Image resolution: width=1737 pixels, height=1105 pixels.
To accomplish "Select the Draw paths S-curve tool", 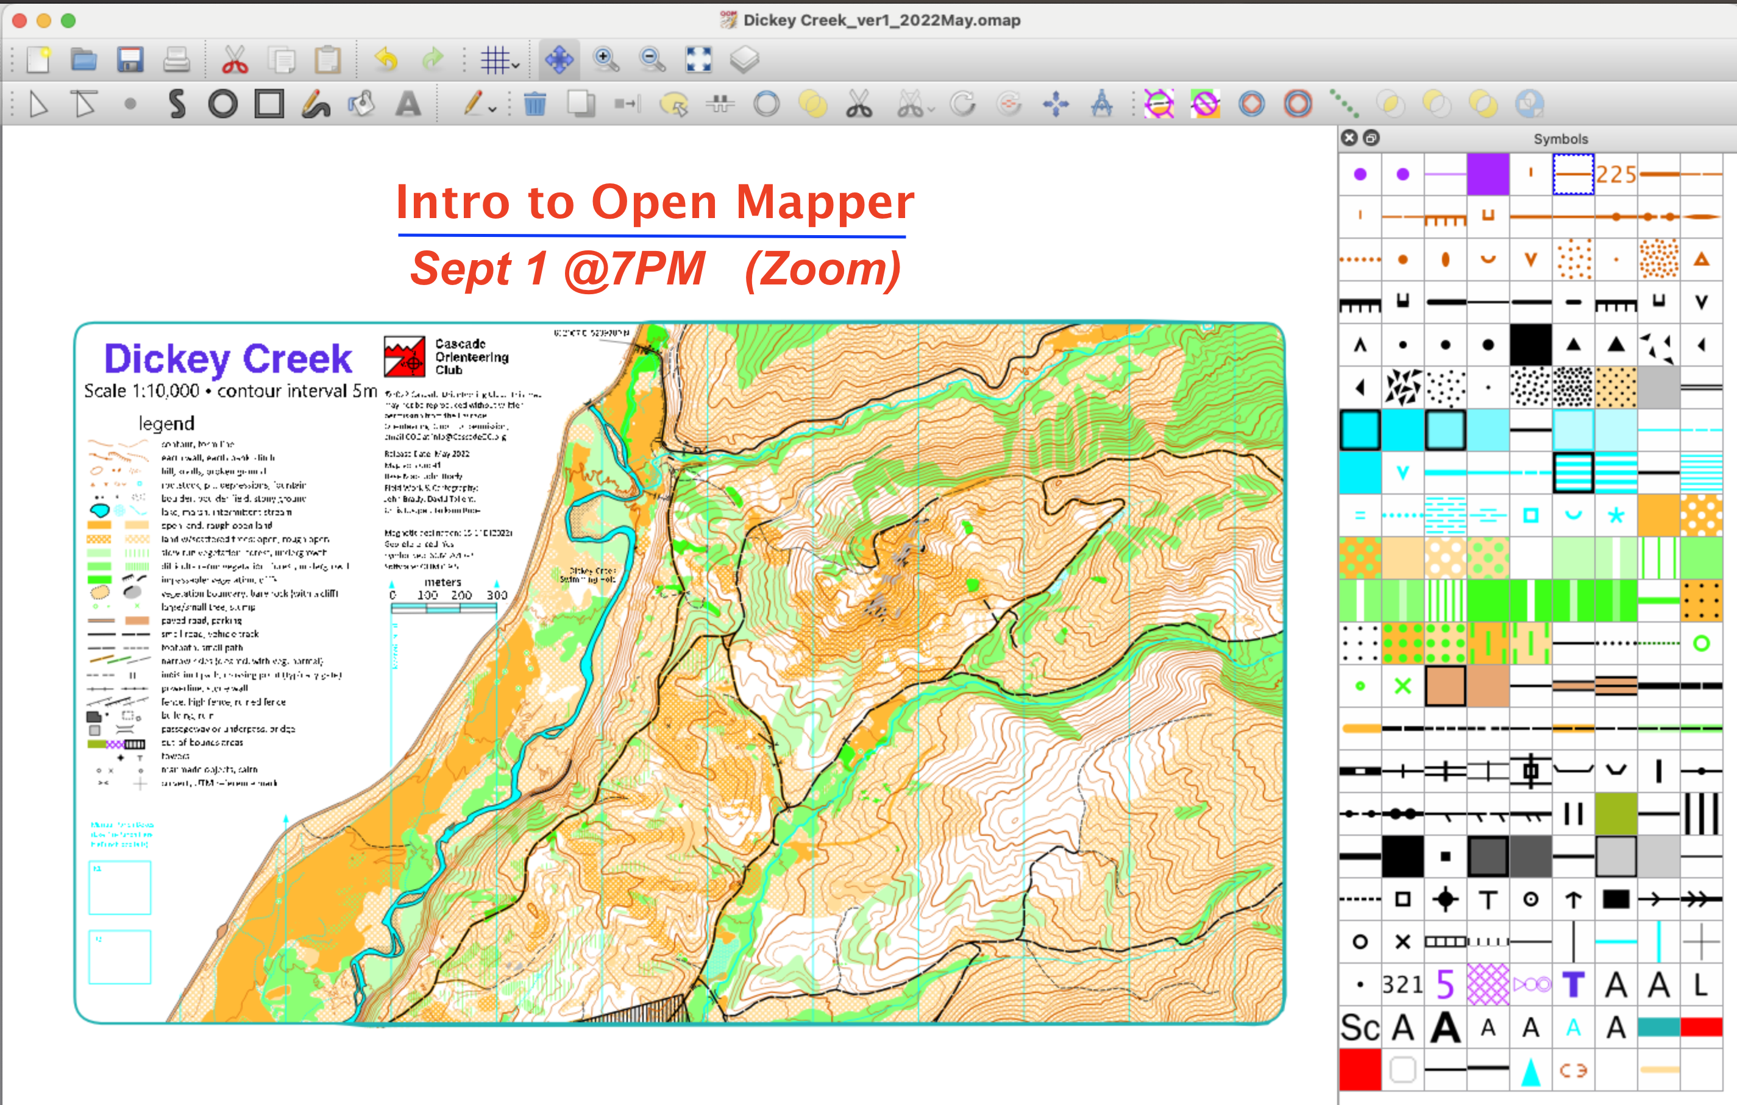I will (177, 105).
